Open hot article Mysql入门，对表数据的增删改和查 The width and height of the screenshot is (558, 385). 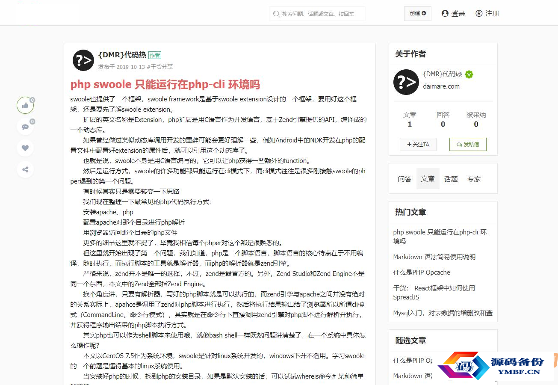(443, 313)
